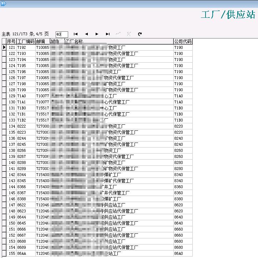Click company code 8380 in row 146

(x=178, y=199)
